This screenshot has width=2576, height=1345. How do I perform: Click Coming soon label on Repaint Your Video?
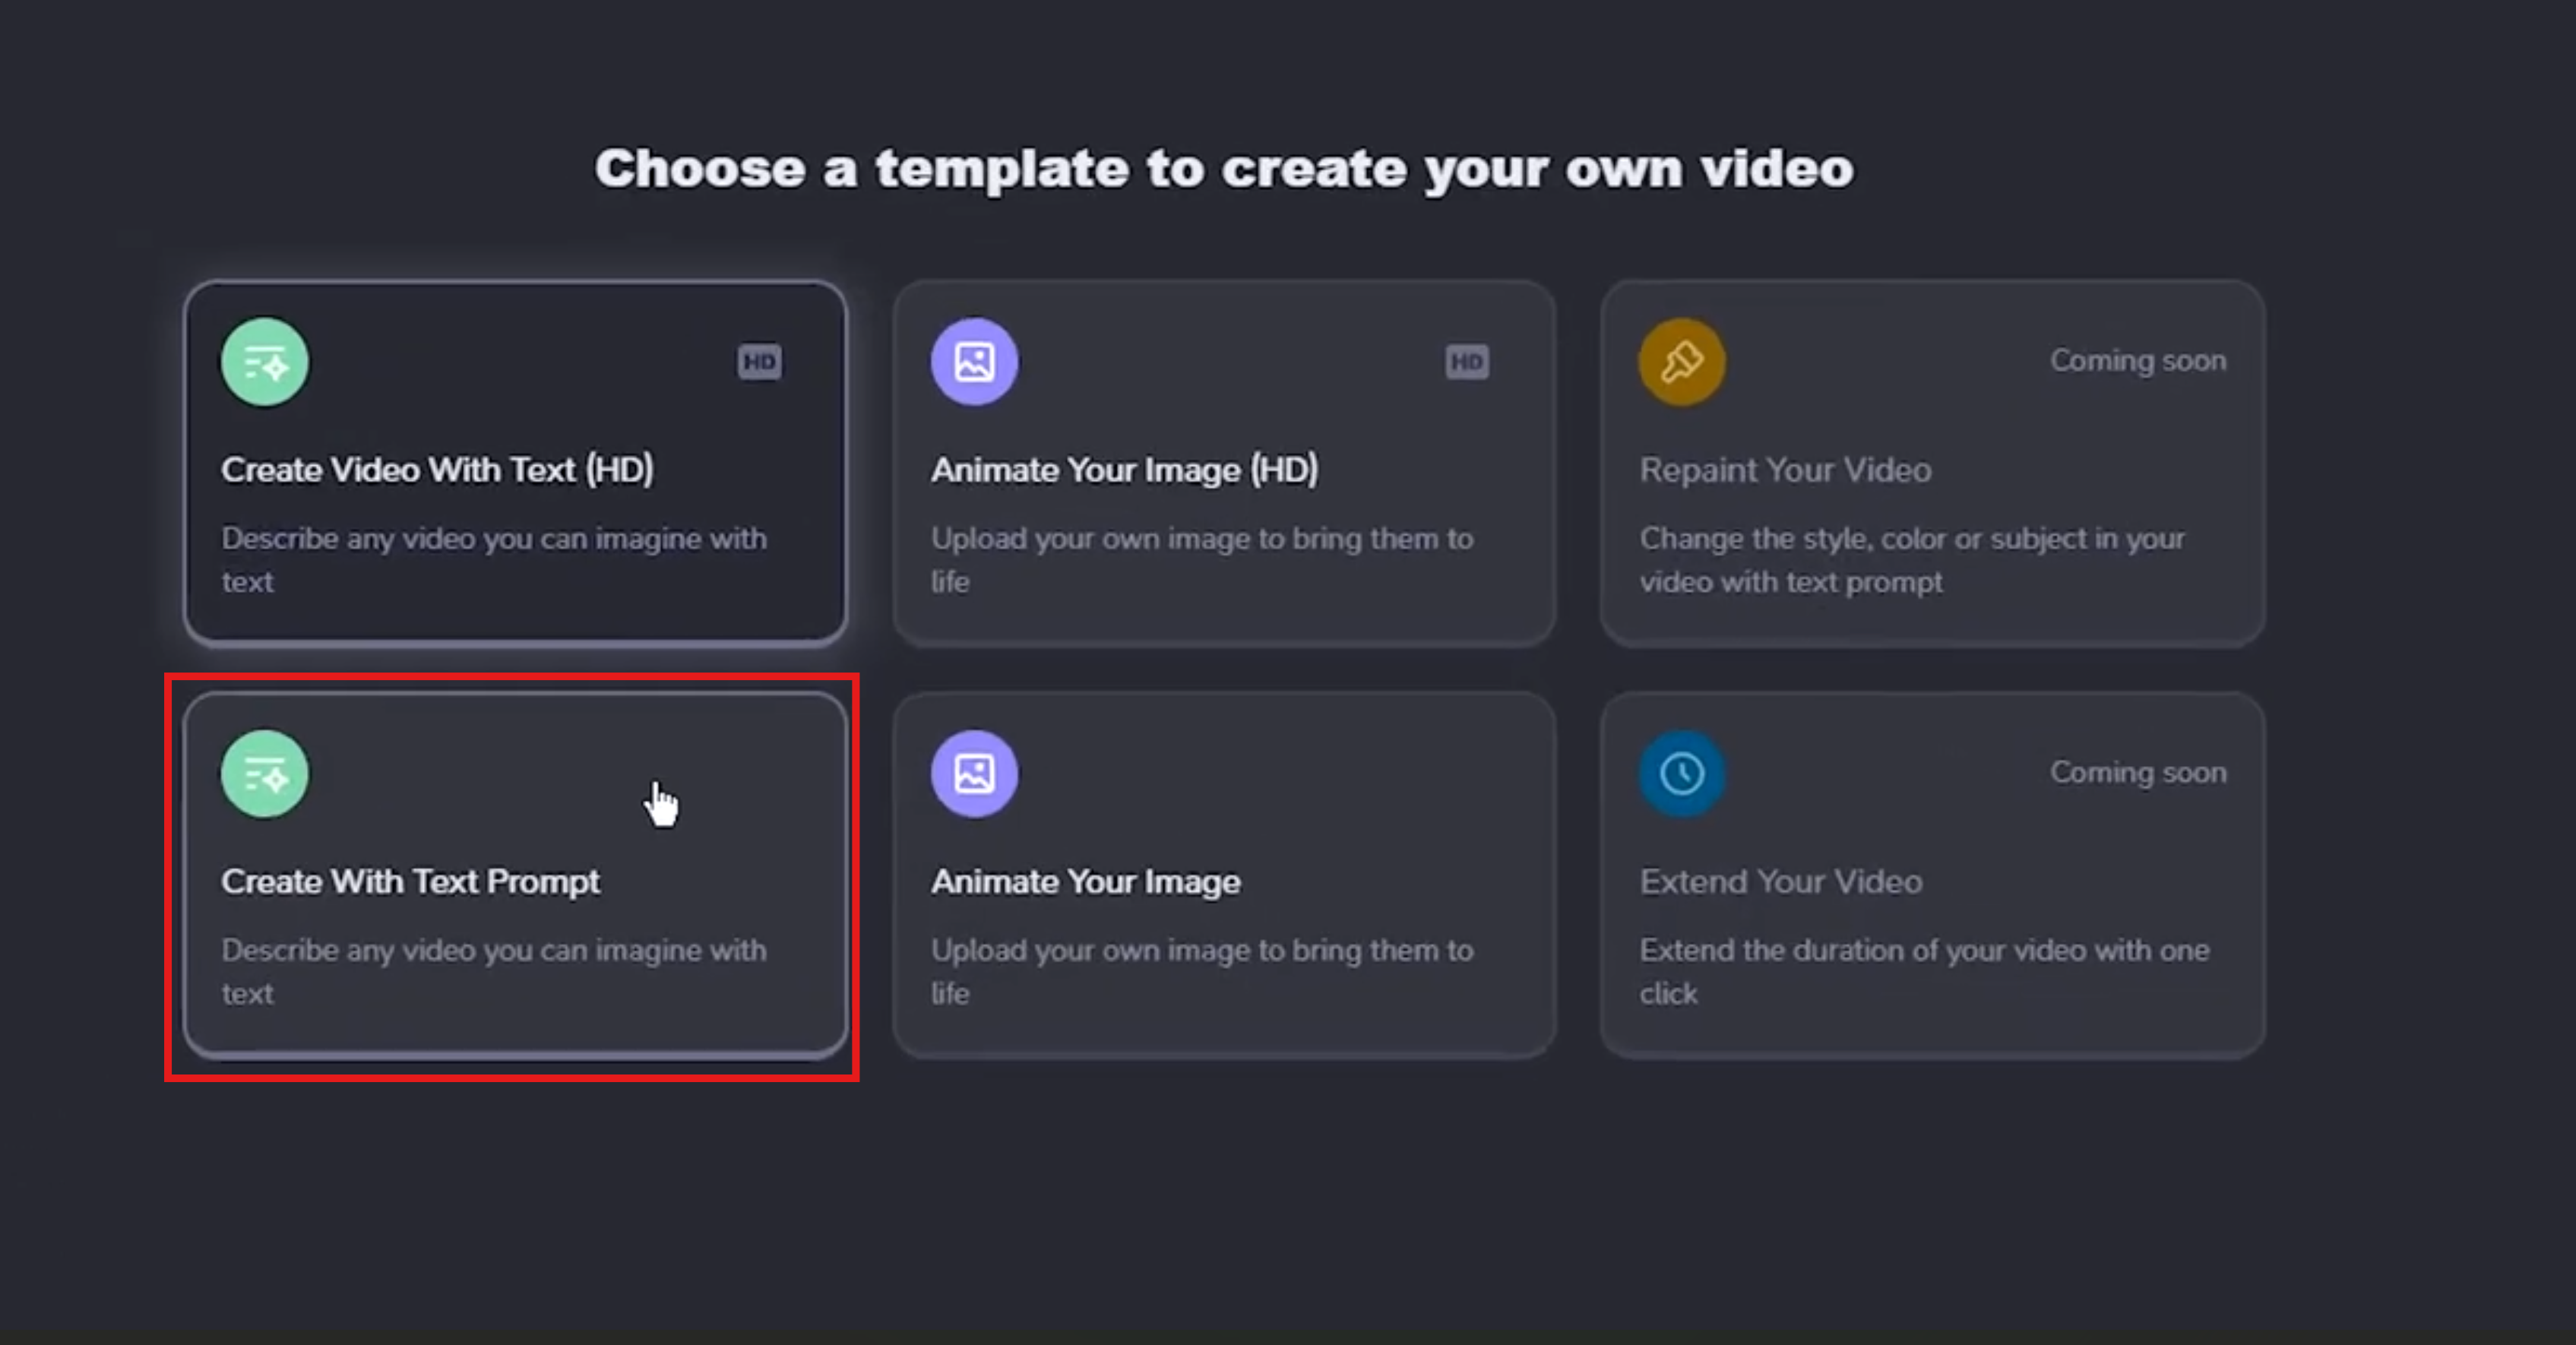click(2138, 361)
